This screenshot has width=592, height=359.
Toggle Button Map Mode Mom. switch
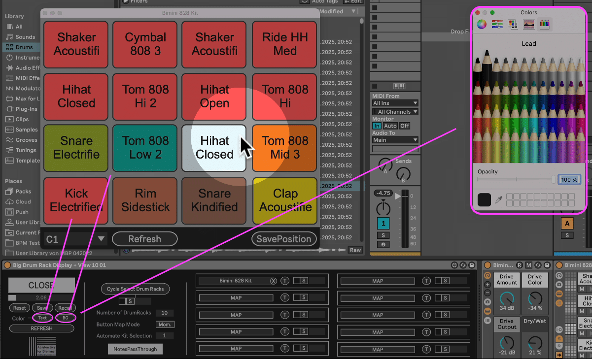(x=164, y=325)
